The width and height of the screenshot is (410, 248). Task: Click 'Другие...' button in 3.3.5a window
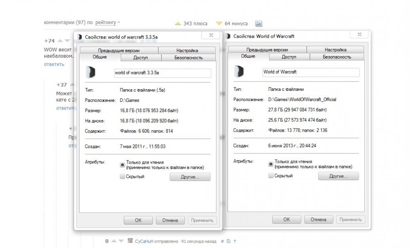pyautogui.click(x=190, y=177)
